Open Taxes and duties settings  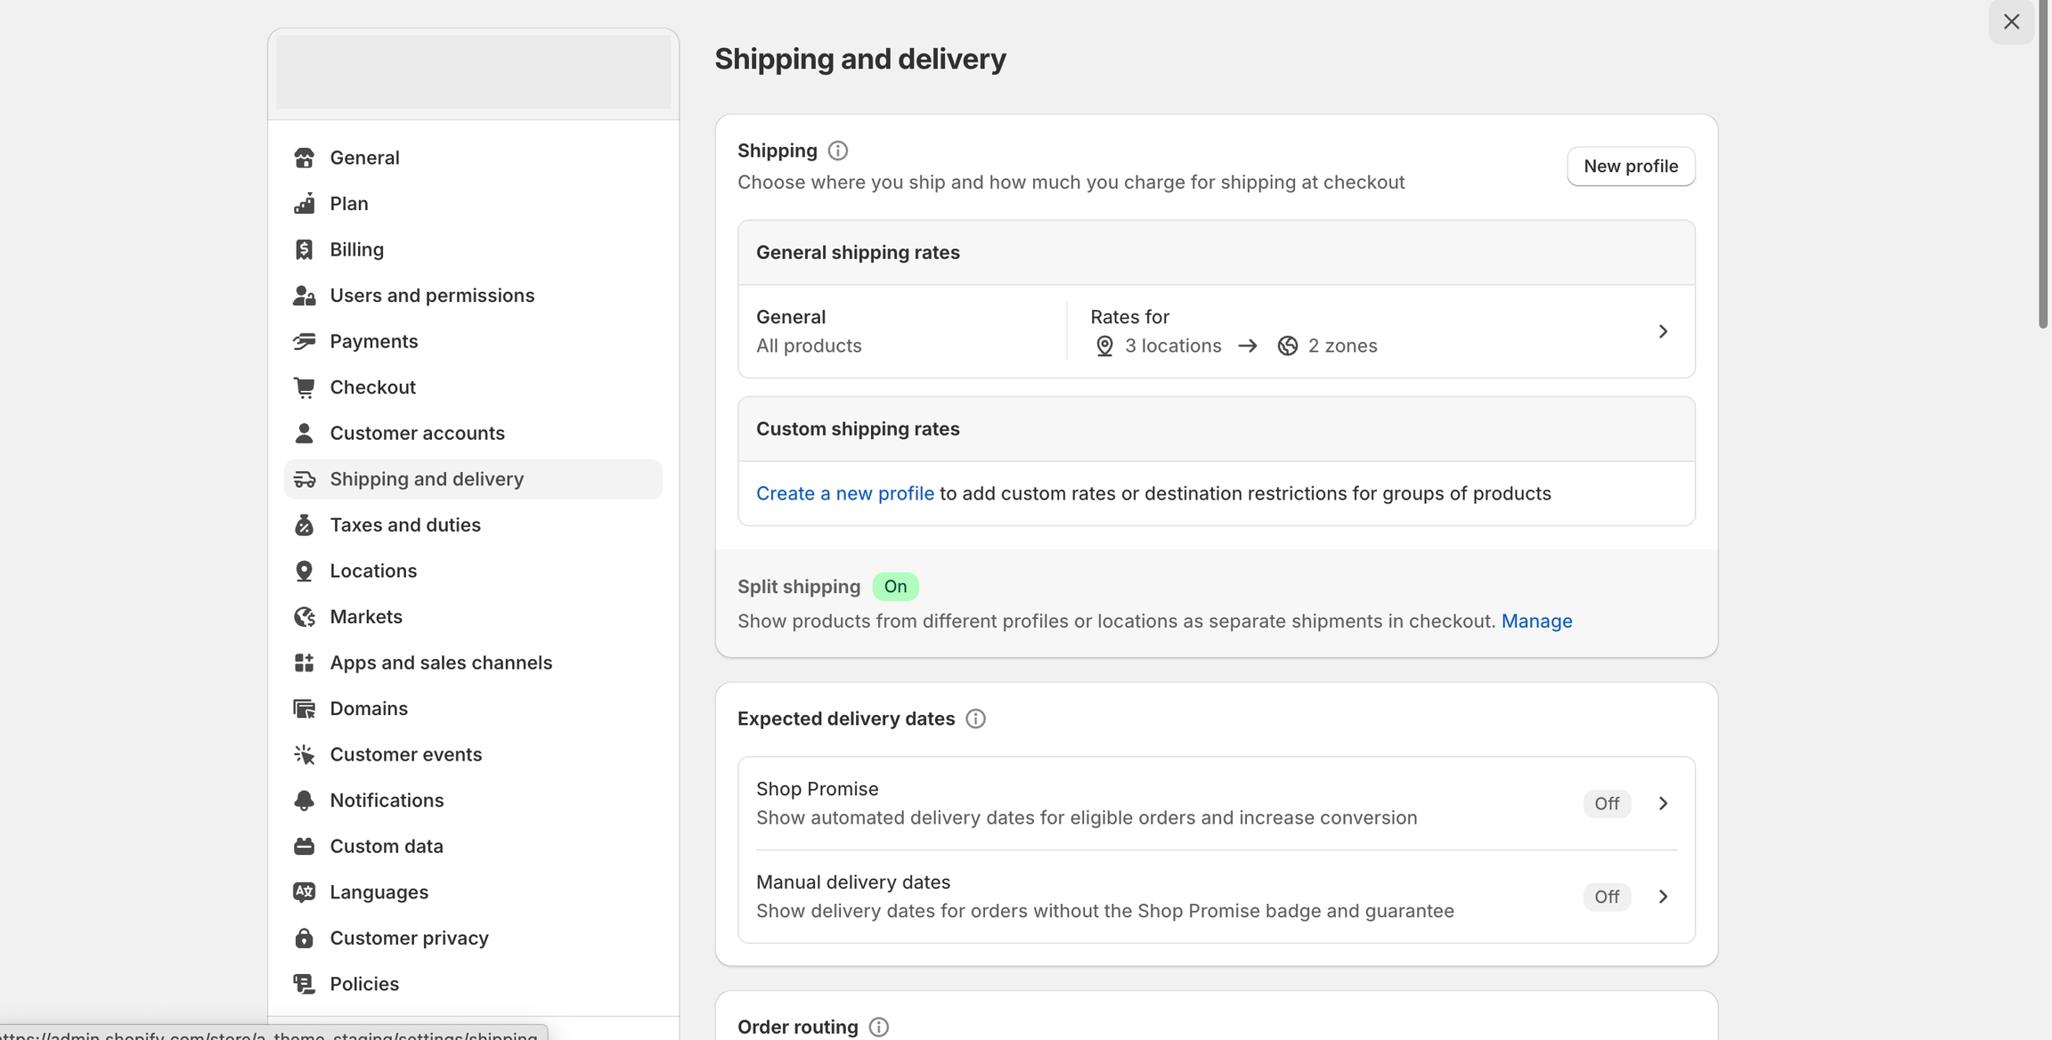pos(405,525)
